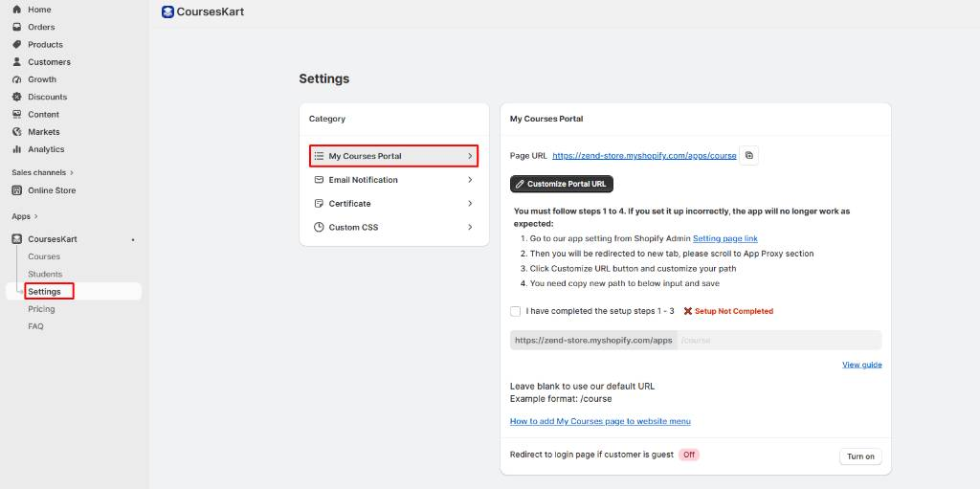This screenshot has height=489, width=980.
Task: Click the Certificate document icon
Action: point(319,203)
